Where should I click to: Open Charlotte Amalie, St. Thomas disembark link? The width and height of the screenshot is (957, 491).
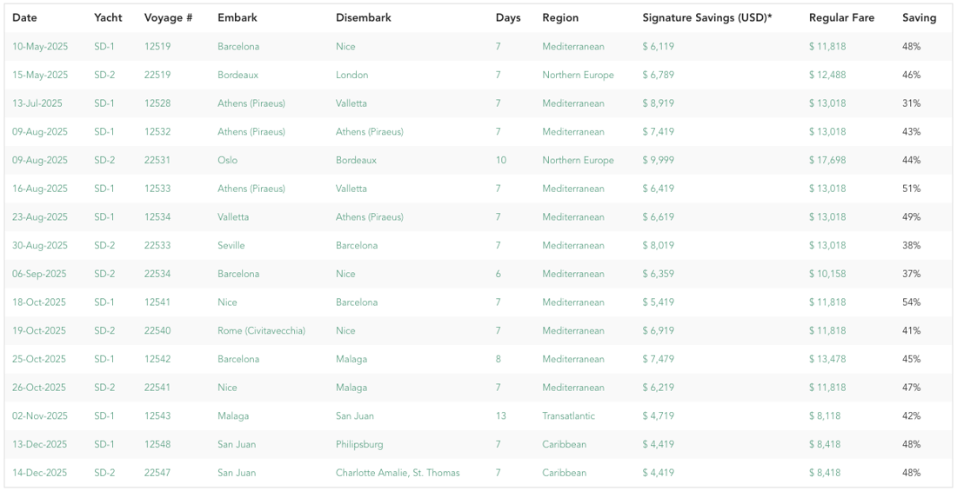point(398,473)
